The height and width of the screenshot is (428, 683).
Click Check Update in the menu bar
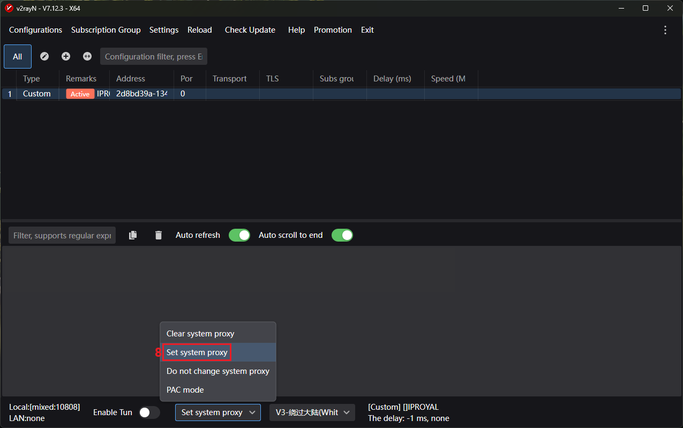click(x=250, y=30)
